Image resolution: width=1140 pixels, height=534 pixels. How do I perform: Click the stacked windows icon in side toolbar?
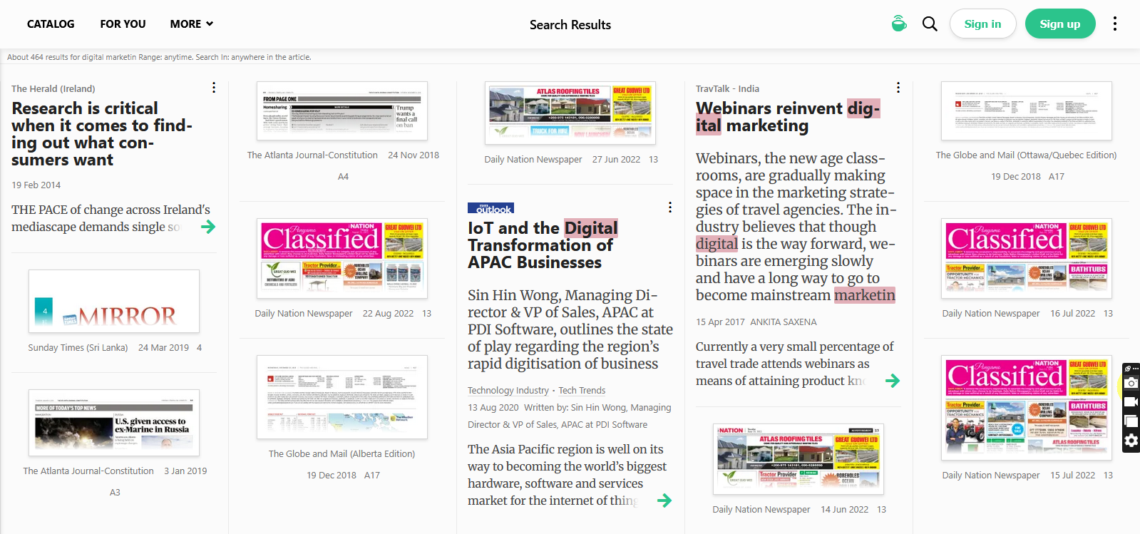click(x=1131, y=421)
